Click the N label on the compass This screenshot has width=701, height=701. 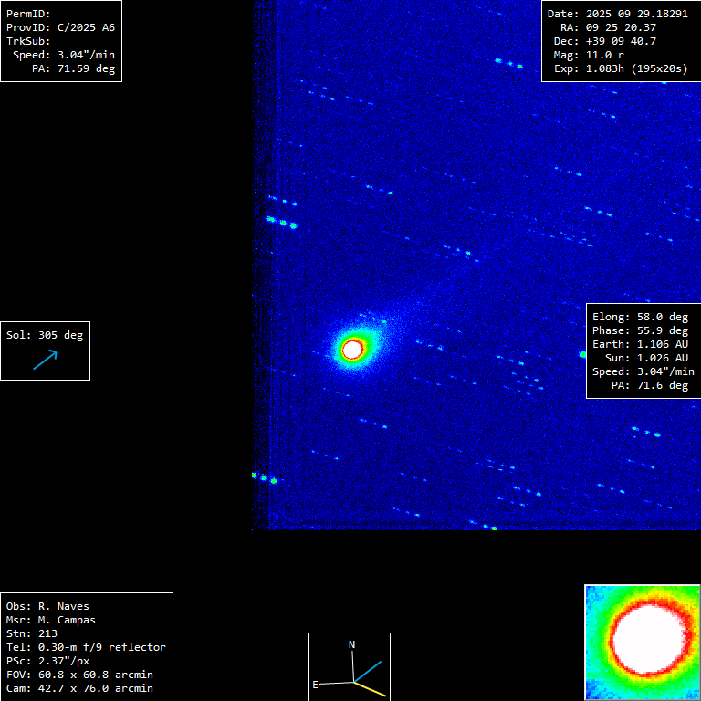pyautogui.click(x=351, y=644)
